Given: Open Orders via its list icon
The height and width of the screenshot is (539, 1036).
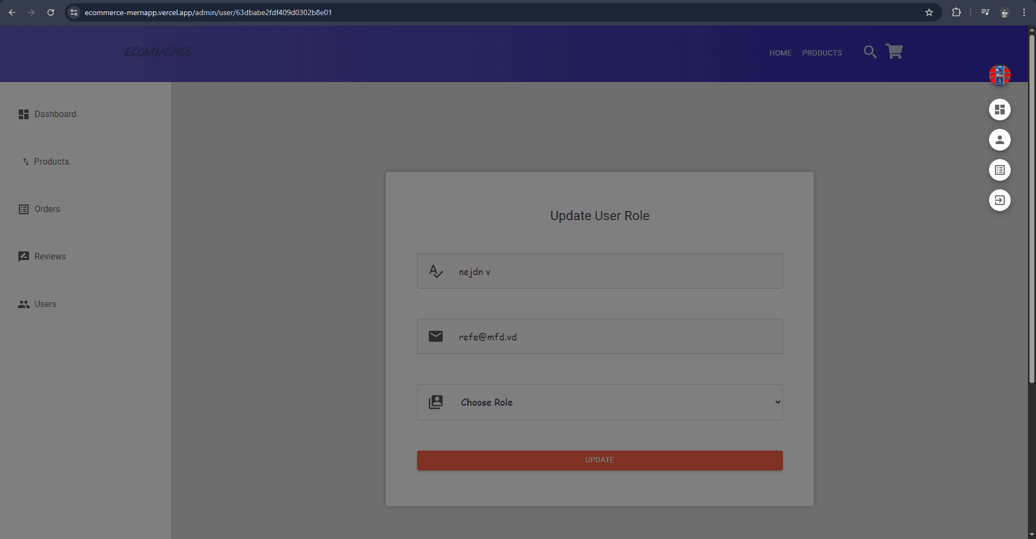Looking at the screenshot, I should click(24, 209).
